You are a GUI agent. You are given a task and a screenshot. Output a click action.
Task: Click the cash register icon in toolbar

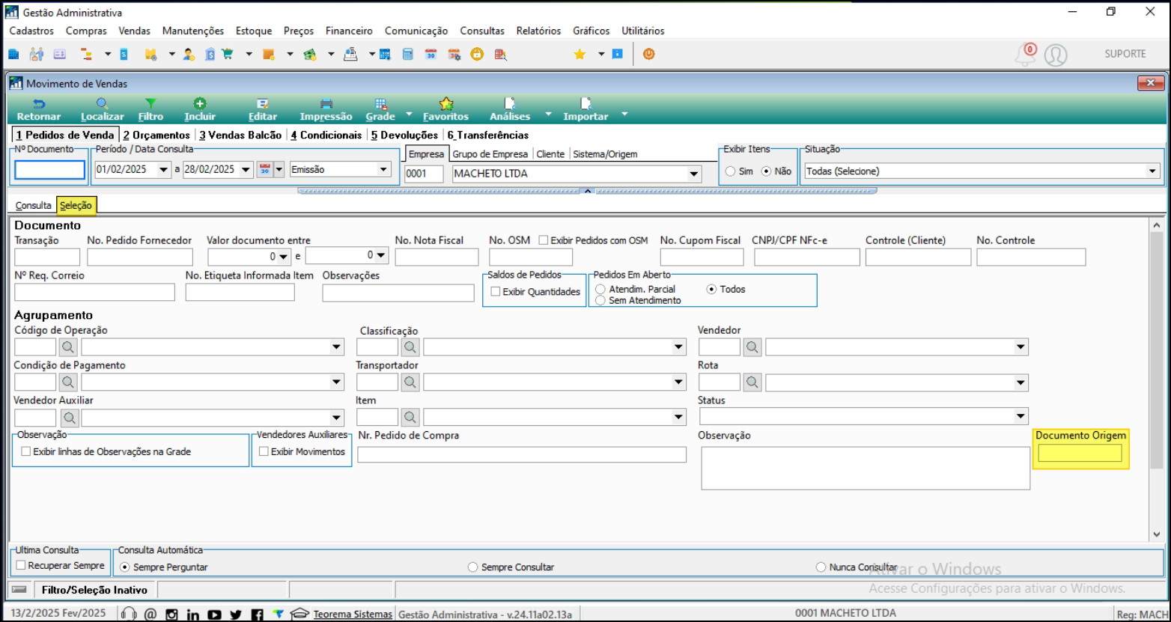(x=350, y=54)
